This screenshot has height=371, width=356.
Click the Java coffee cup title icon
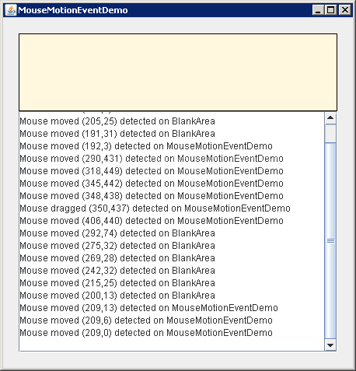point(11,10)
